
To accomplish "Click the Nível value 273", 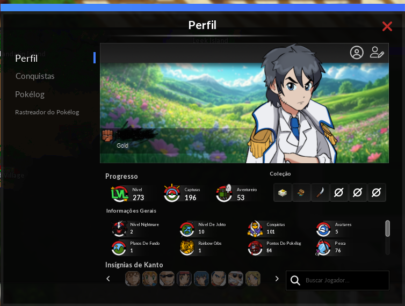I will click(x=138, y=198).
